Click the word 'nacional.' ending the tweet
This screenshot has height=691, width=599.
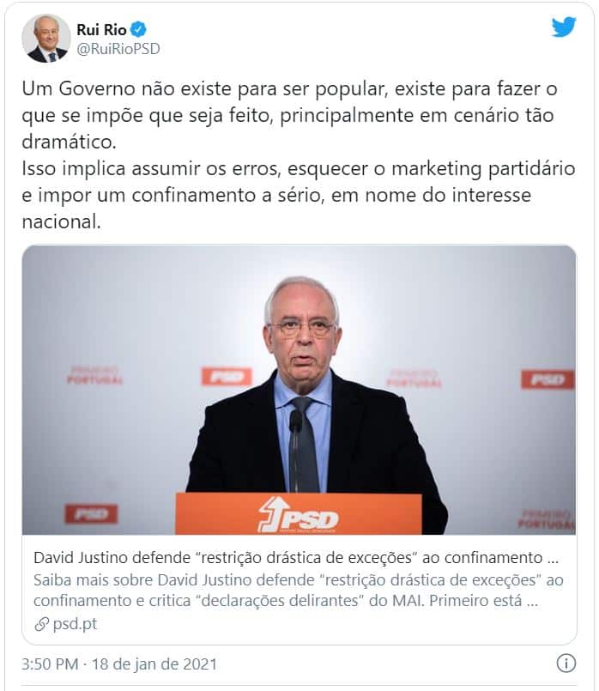pos(61,221)
